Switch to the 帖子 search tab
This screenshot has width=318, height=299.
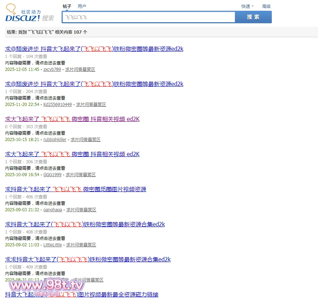point(67,6)
